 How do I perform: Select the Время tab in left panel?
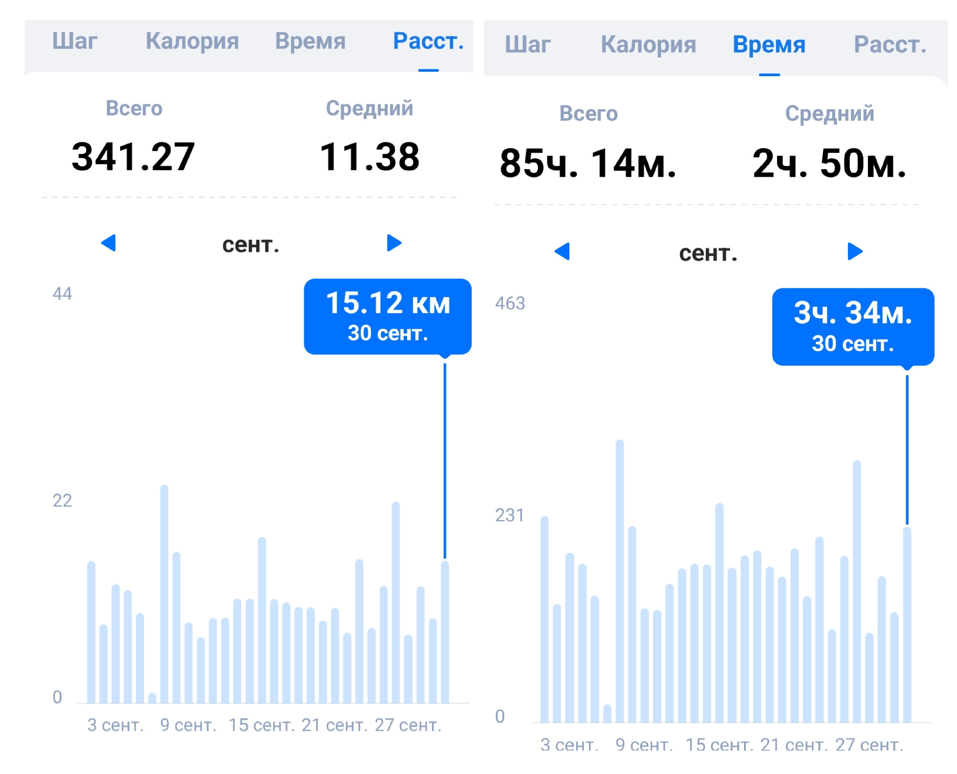pos(310,41)
